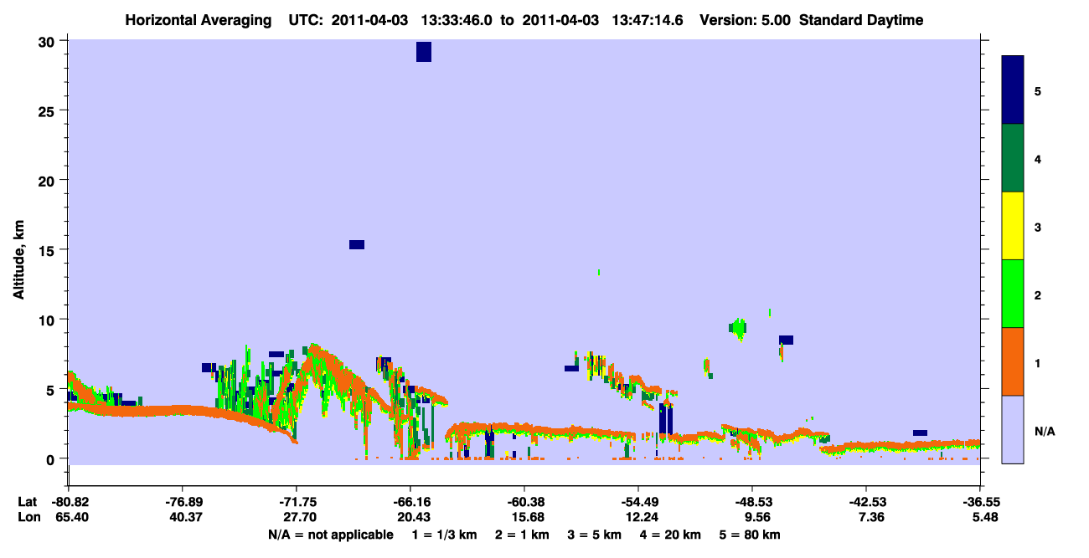Click latitude value -71.75
Screen dimensions: 1089x558
(x=297, y=502)
